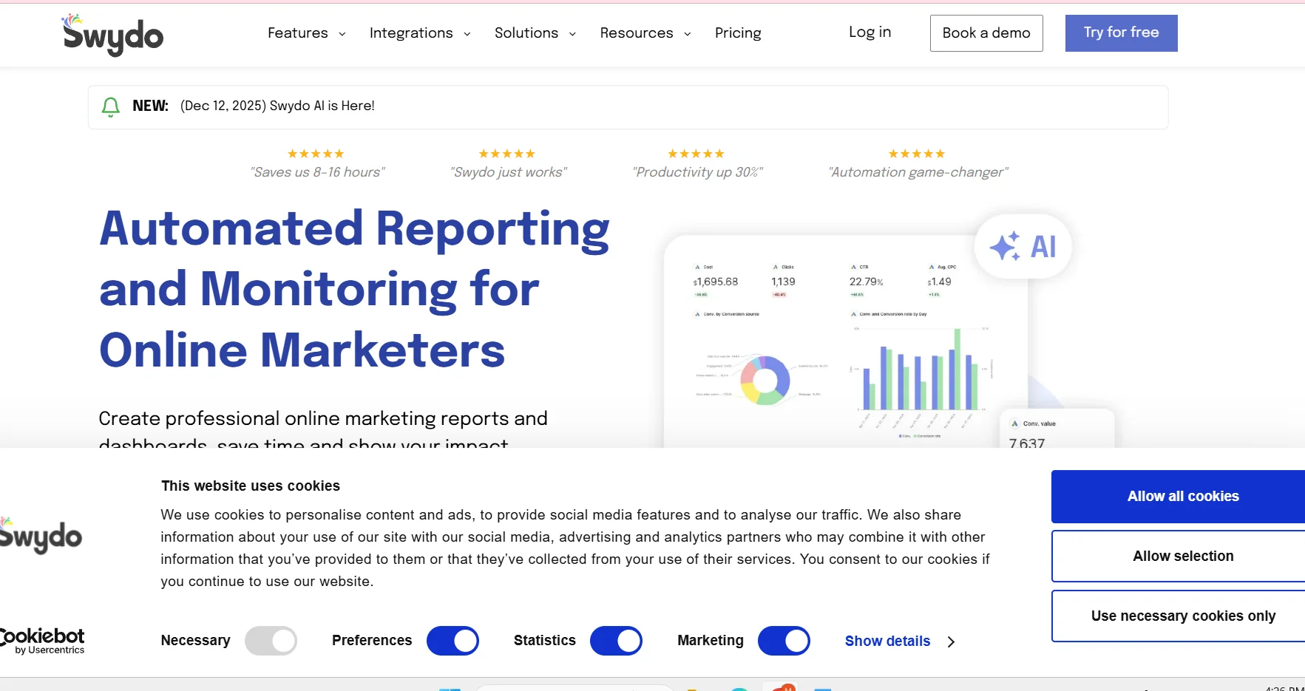Click the green notification bell icon
The image size is (1305, 691).
111,107
